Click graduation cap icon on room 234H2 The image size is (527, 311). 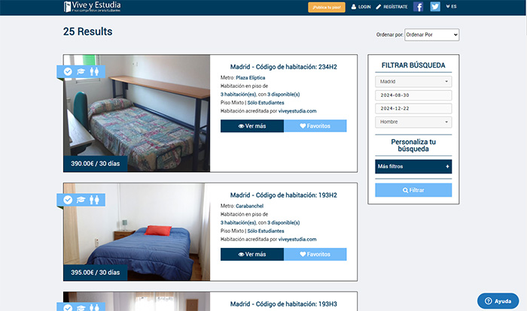pyautogui.click(x=81, y=72)
